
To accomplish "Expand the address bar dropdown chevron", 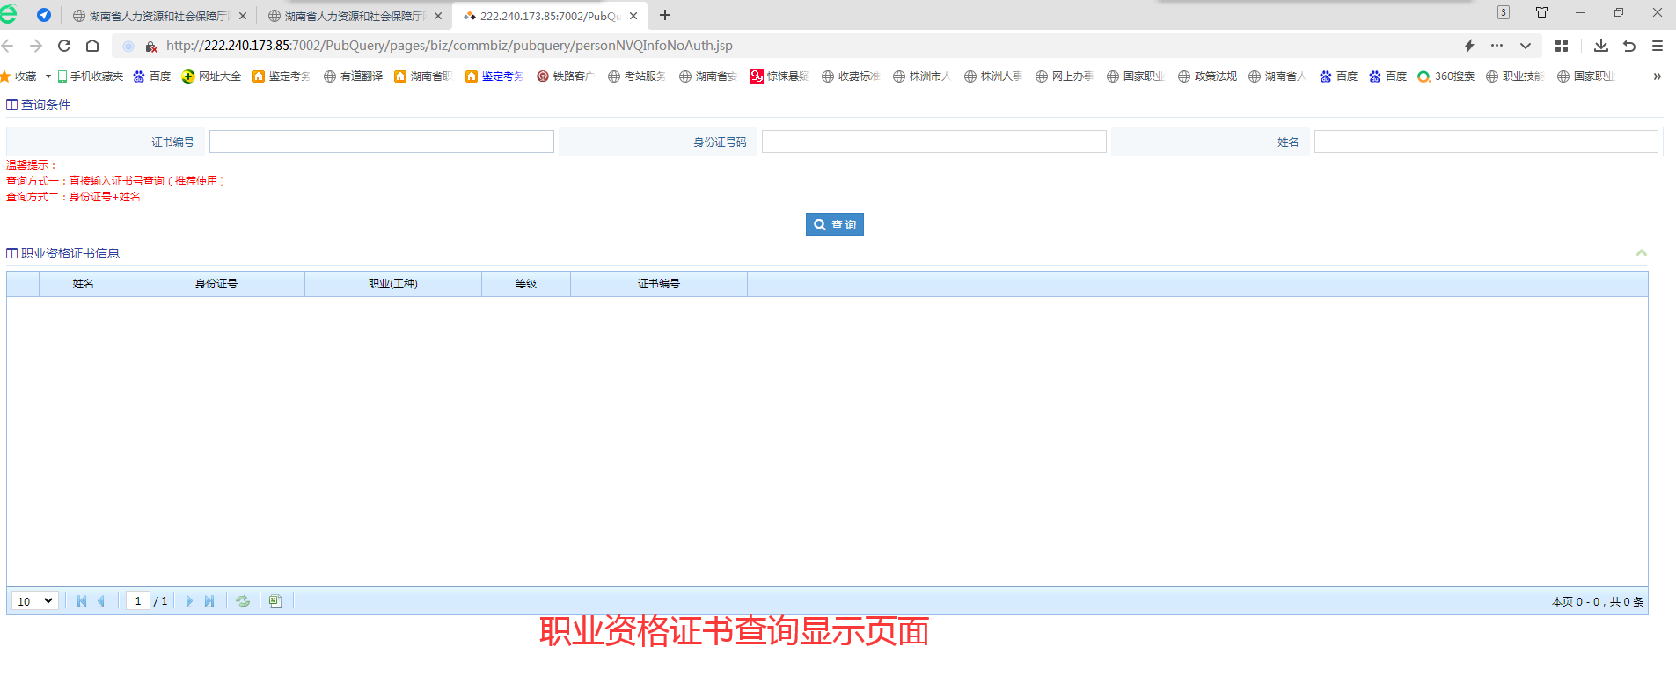I will (x=1526, y=46).
